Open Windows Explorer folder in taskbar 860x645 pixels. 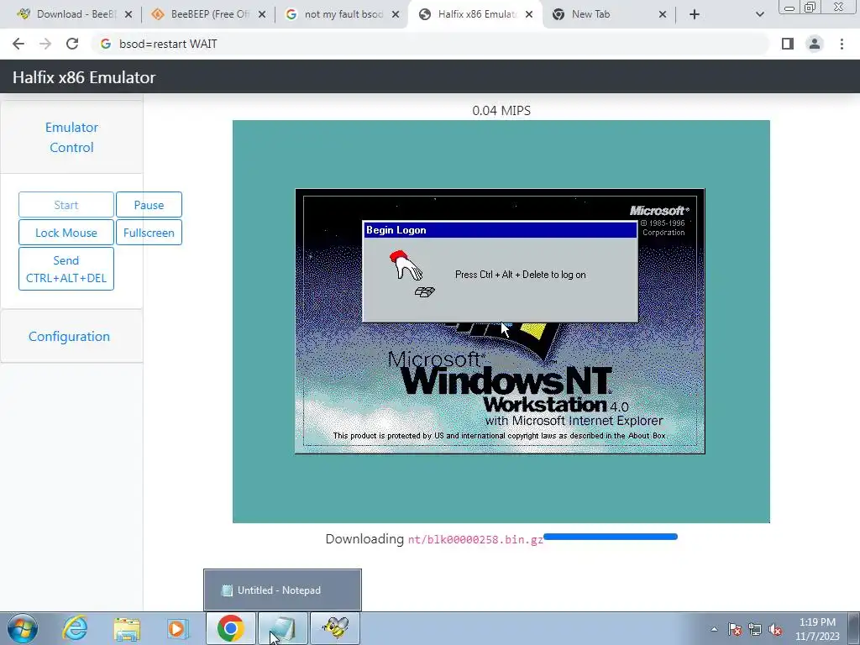[x=127, y=628]
